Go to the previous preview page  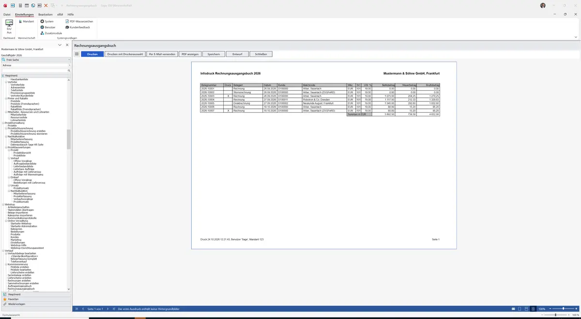[x=83, y=308]
